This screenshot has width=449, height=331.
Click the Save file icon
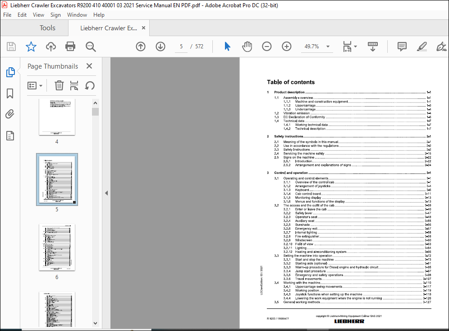point(11,47)
